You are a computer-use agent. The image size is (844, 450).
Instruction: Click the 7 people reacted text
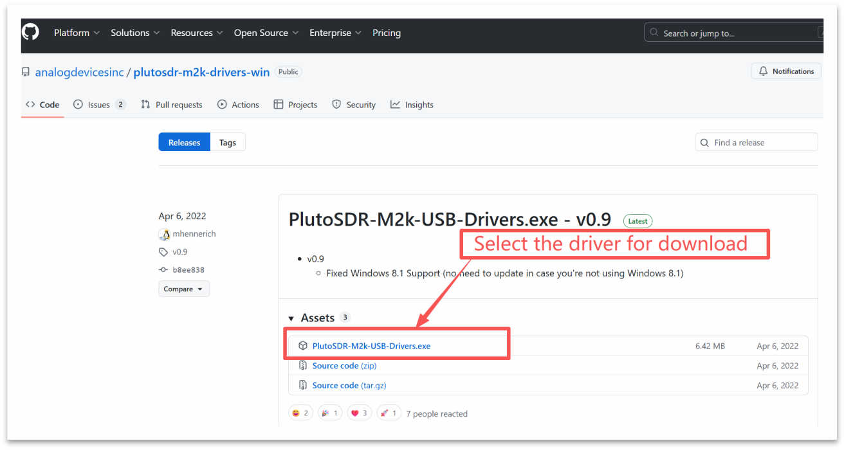click(x=437, y=414)
